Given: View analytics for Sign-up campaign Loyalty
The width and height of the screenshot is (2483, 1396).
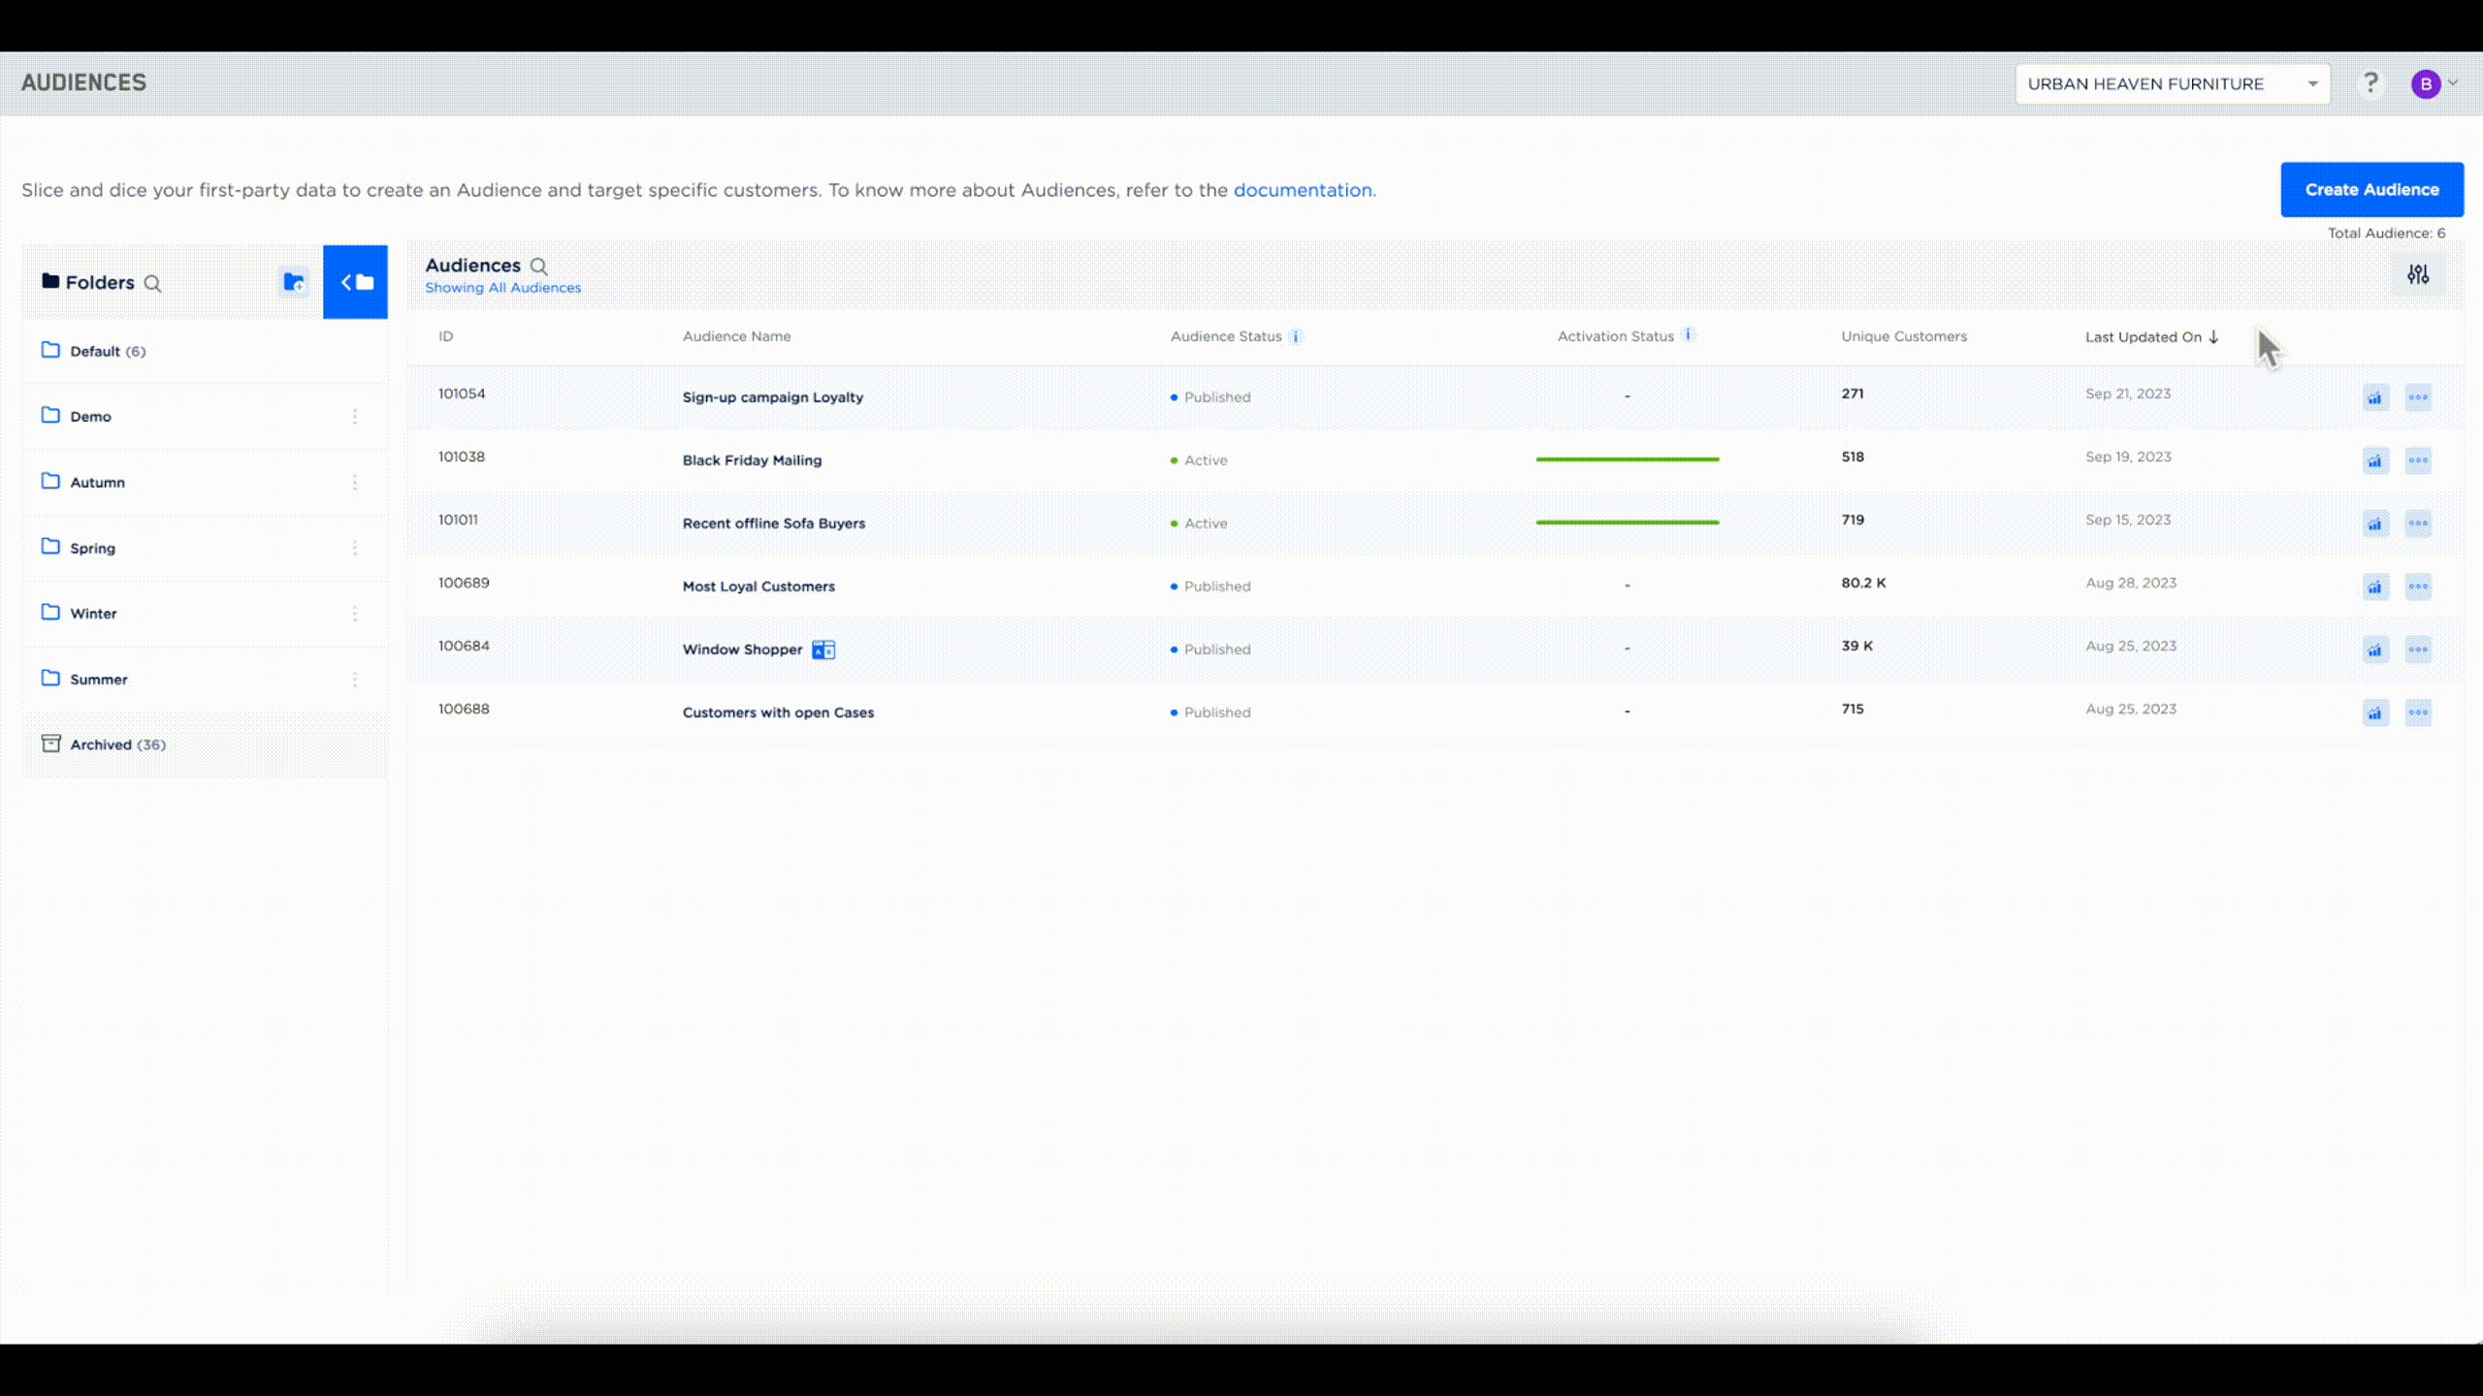Looking at the screenshot, I should click(x=2374, y=397).
